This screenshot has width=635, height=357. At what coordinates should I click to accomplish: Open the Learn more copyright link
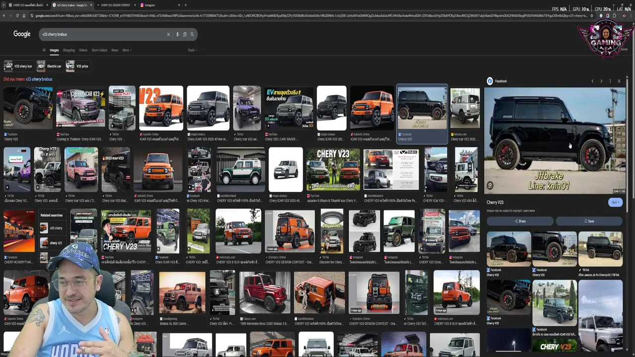(x=529, y=211)
